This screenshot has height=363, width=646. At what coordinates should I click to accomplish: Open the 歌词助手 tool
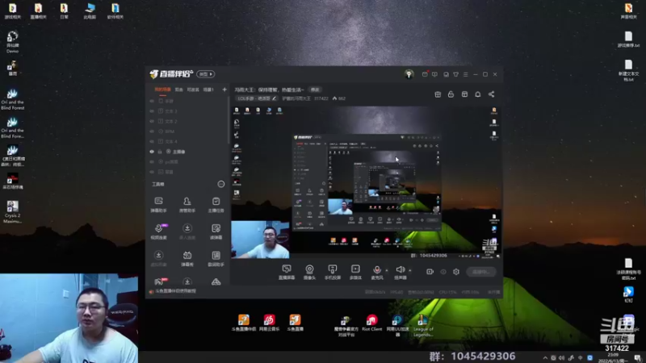tap(216, 258)
